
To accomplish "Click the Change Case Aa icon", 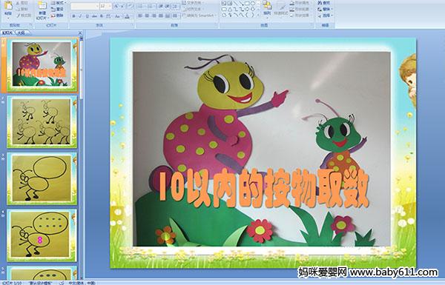I will tap(117, 16).
